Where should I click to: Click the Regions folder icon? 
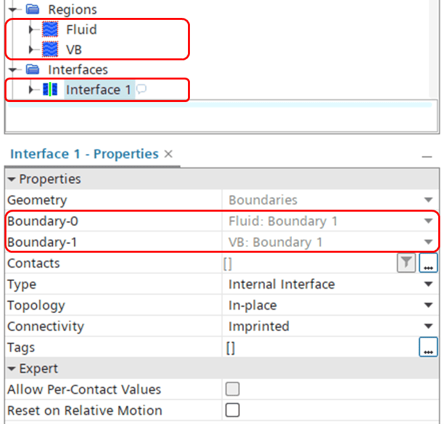click(33, 10)
